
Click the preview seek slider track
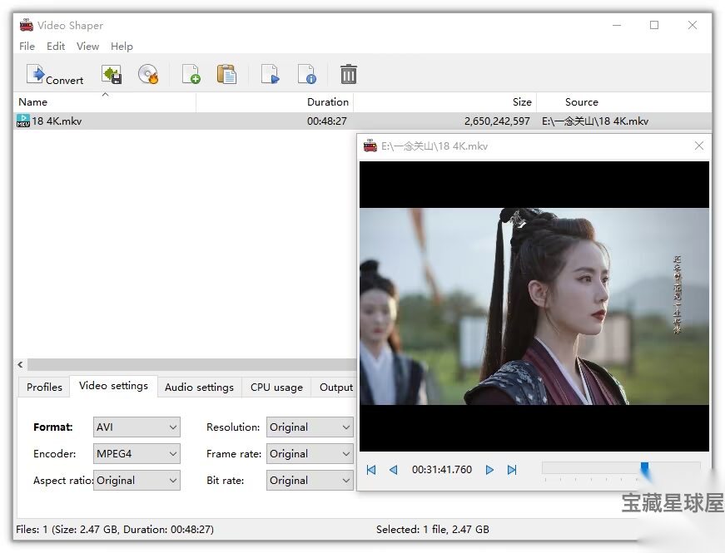621,467
